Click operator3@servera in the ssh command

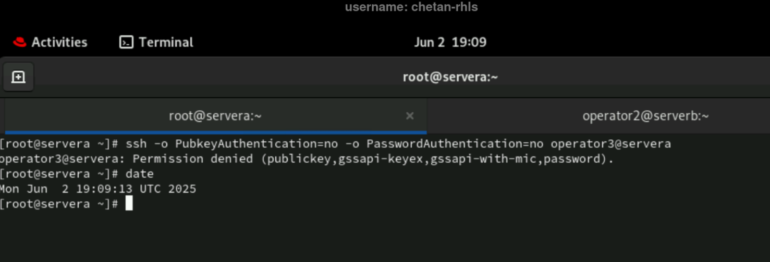[x=610, y=143]
